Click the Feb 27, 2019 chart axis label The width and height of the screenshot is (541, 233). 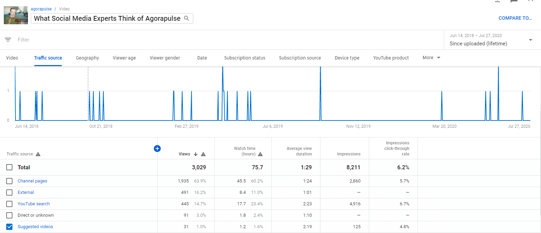click(187, 126)
